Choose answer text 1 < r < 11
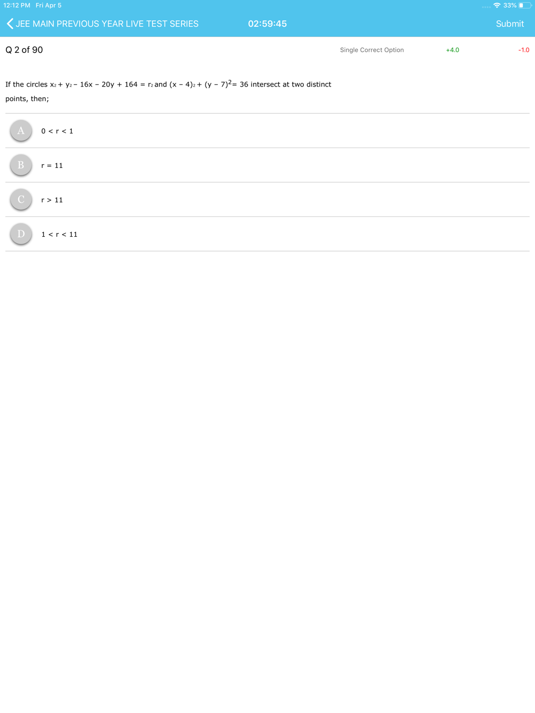The width and height of the screenshot is (535, 713). (x=59, y=235)
